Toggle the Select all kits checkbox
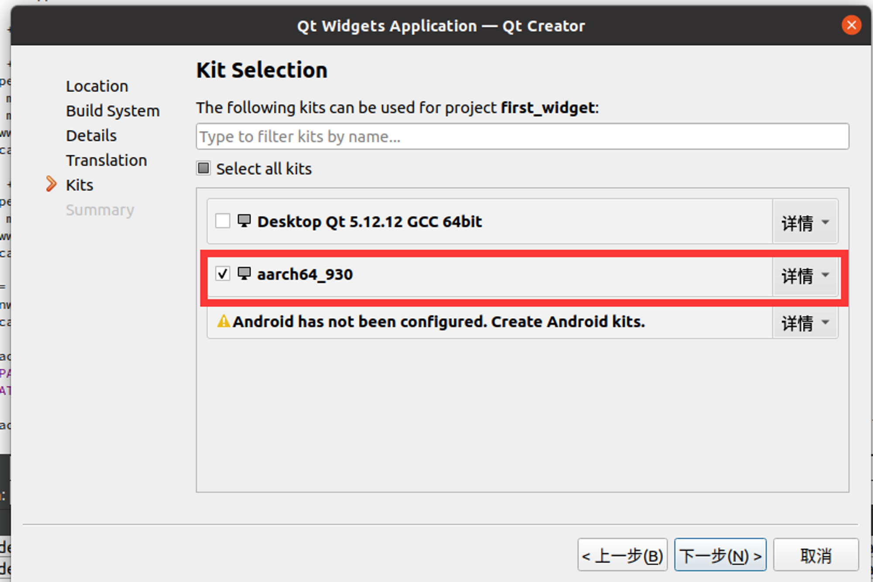873x582 pixels. (203, 168)
